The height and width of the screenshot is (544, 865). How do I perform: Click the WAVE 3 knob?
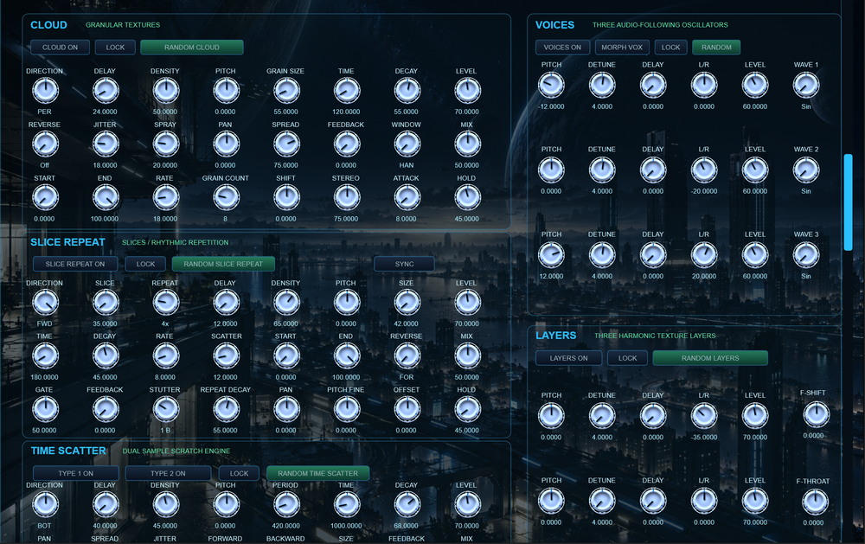click(x=806, y=255)
